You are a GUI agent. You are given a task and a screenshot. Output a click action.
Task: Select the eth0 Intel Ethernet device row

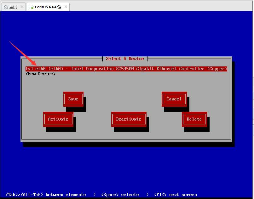click(126, 69)
